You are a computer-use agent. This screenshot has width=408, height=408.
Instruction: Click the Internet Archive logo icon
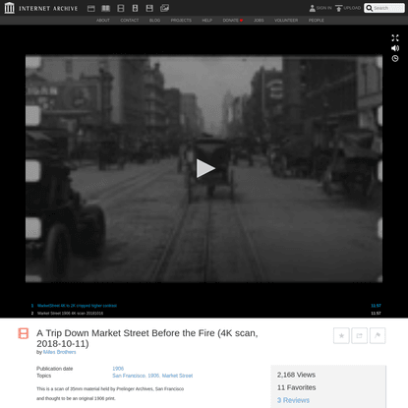10,8
